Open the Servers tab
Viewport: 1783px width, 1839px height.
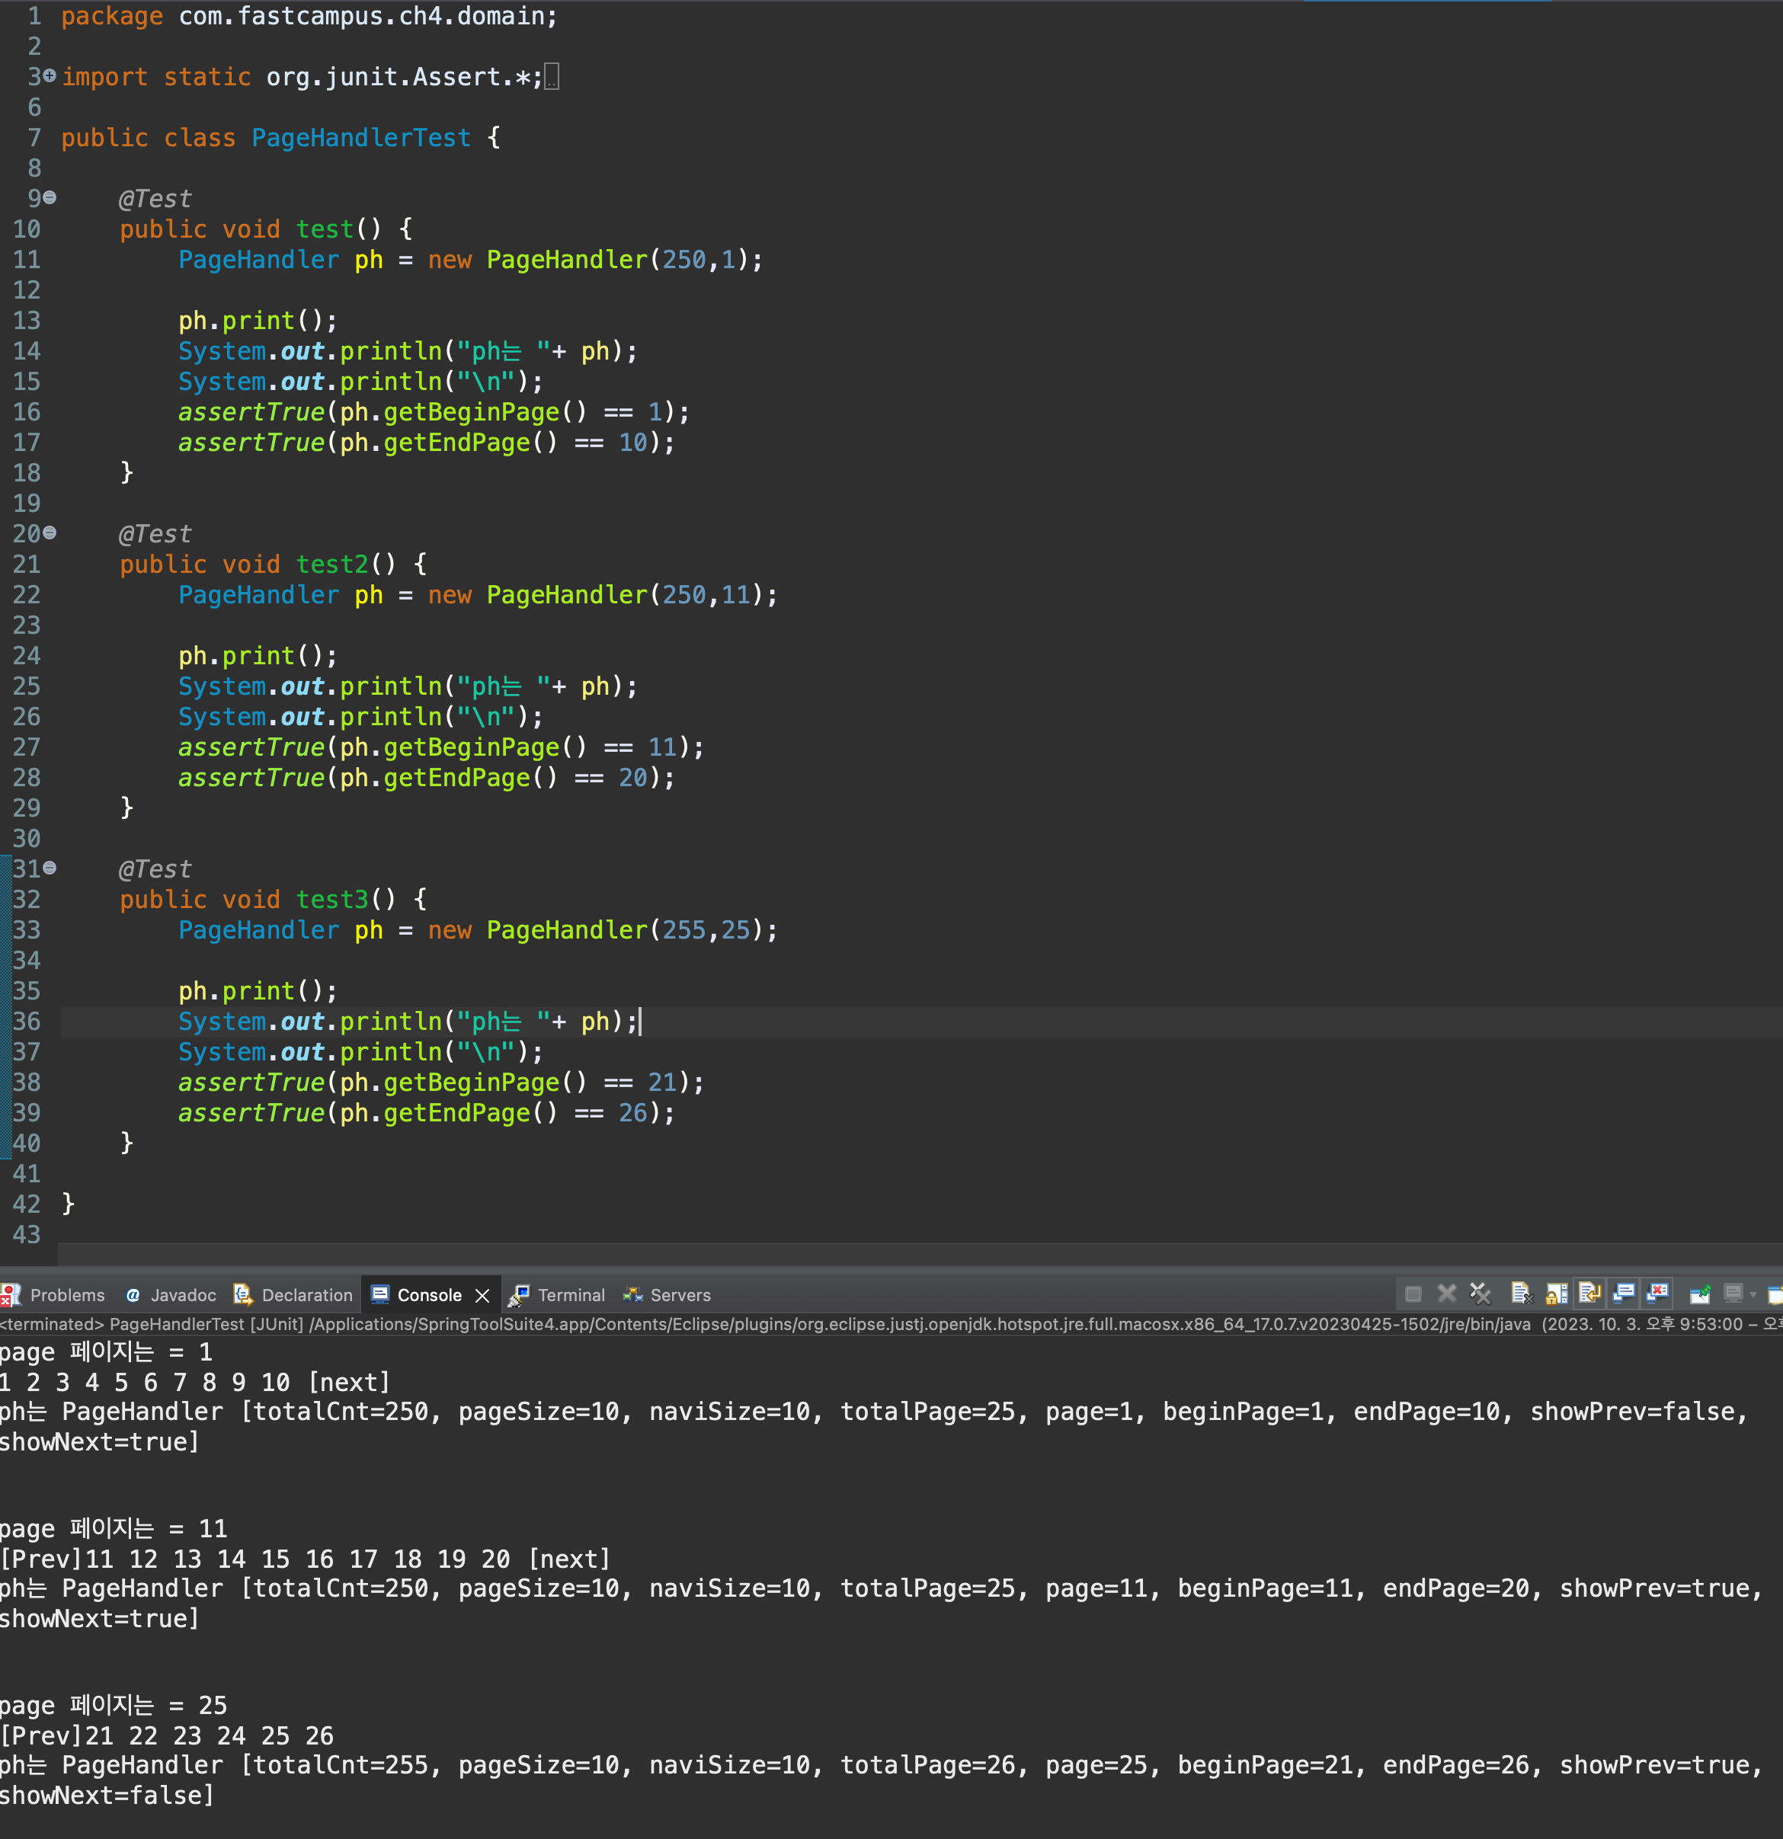click(680, 1295)
